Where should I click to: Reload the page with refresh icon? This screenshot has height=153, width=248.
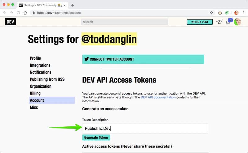coord(18,13)
